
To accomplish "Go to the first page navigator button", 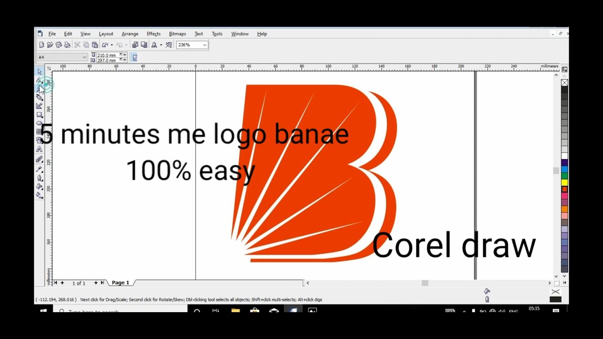I will pyautogui.click(x=56, y=282).
